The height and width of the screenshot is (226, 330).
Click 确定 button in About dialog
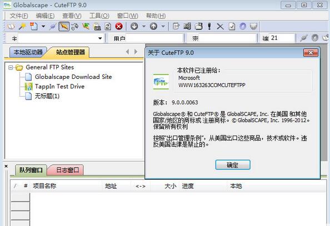click(x=233, y=165)
